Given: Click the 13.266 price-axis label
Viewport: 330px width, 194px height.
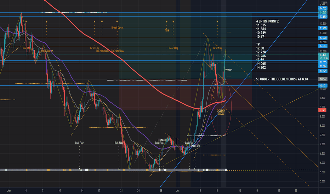Looking at the screenshot, I should tap(323, 28).
